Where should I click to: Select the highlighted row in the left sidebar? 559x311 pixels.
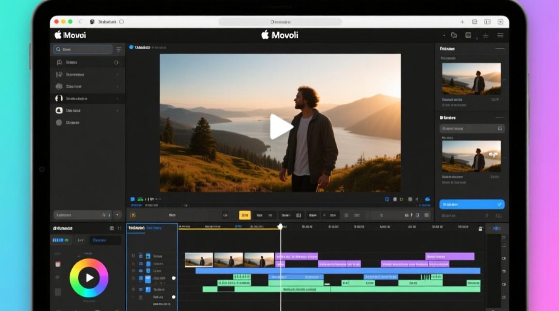[88, 99]
